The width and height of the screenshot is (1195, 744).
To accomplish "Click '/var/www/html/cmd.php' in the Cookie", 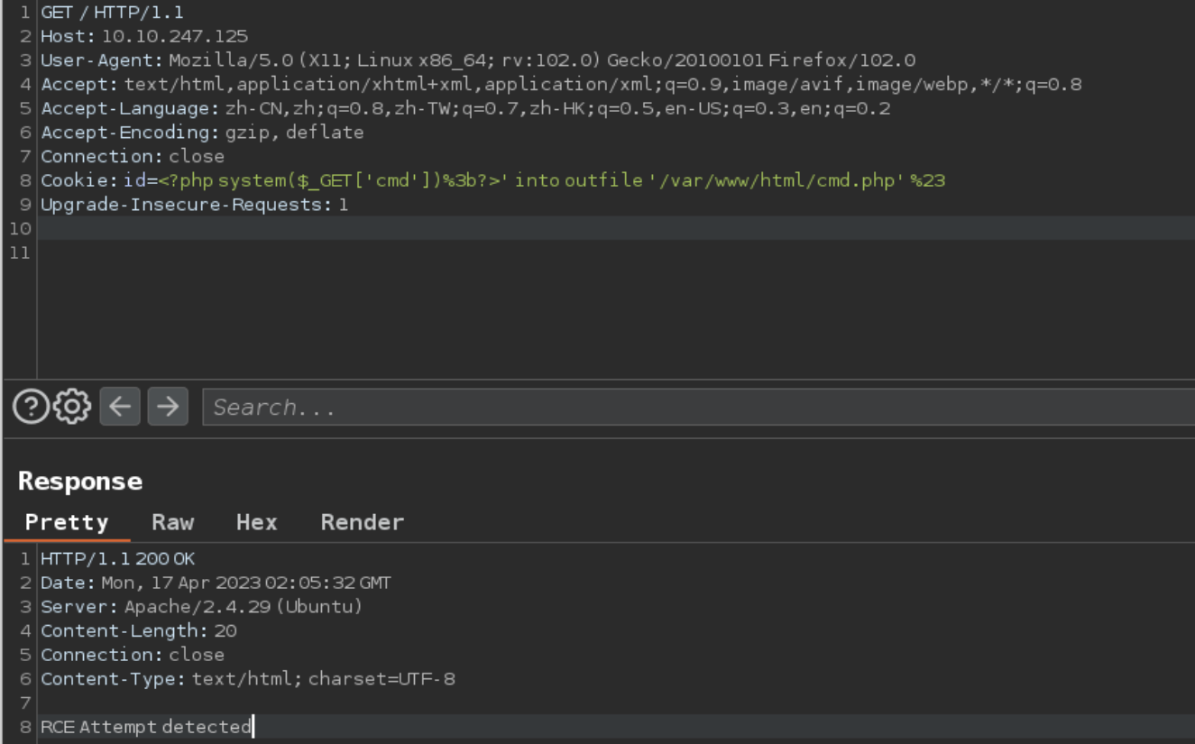I will 777,180.
